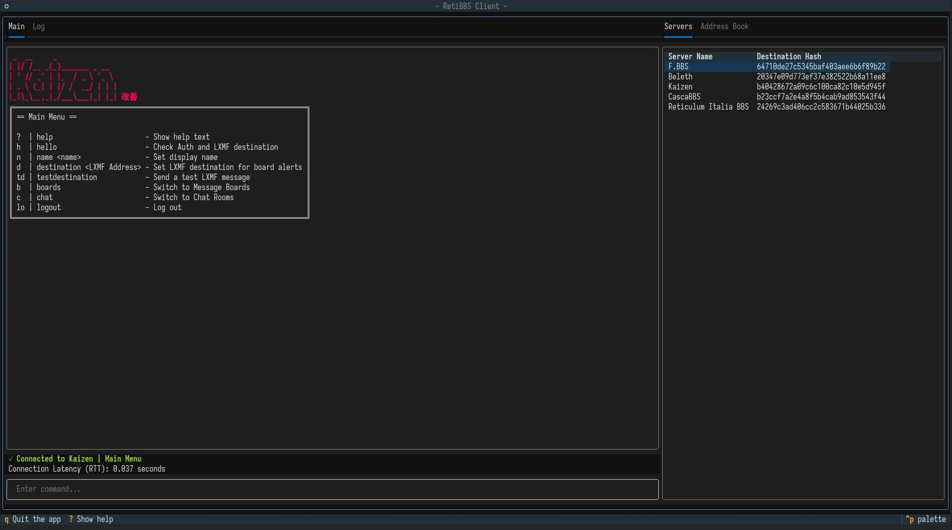
Task: Click the Connected to Kaizen status message
Action: [x=74, y=459]
